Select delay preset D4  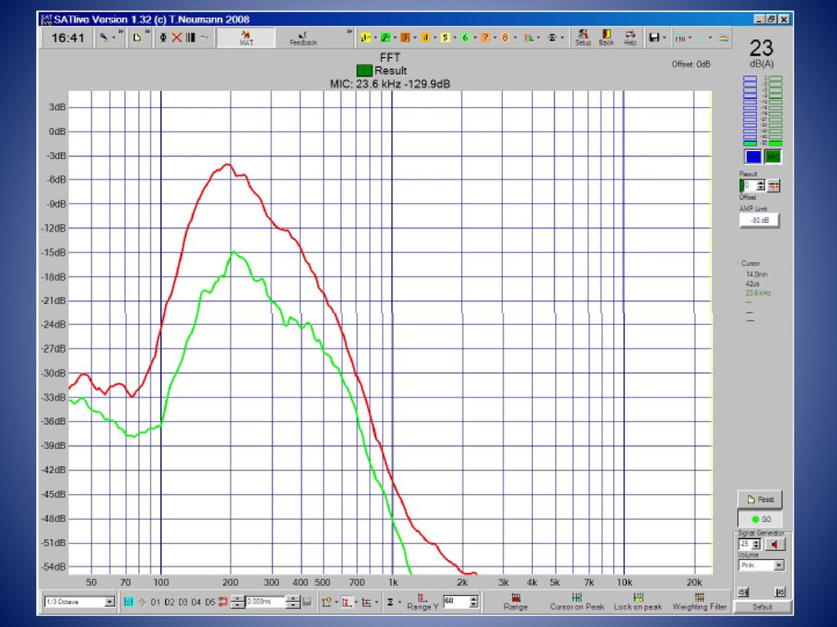[x=196, y=602]
